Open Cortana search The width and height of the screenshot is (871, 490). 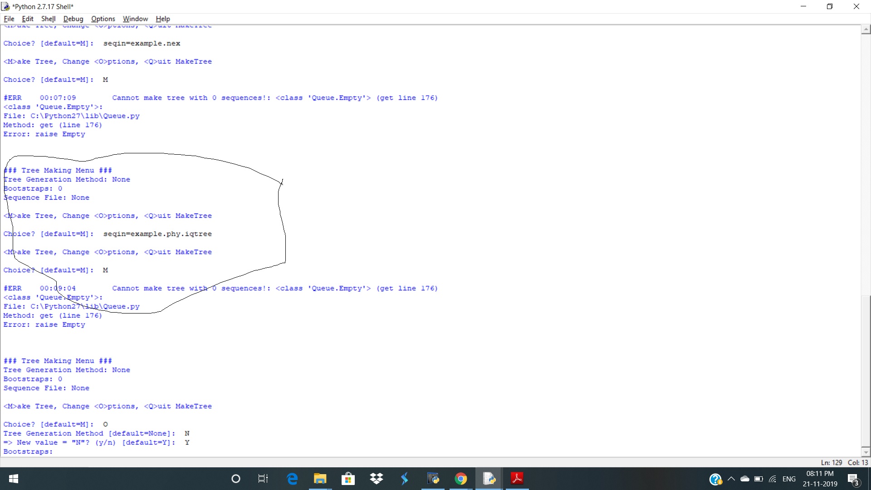[x=235, y=479]
